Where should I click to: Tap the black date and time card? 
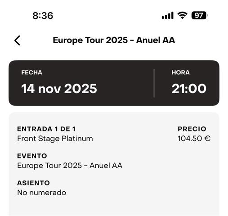pos(114,83)
